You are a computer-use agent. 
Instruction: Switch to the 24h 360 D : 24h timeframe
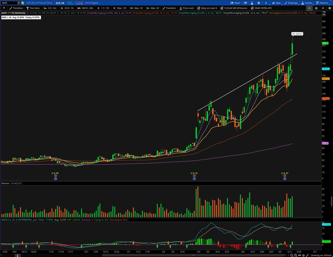point(85,8)
